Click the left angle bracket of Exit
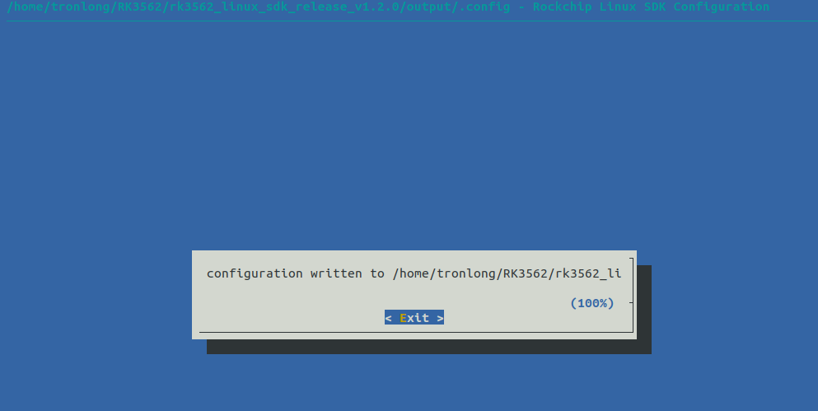The width and height of the screenshot is (818, 411). point(388,318)
